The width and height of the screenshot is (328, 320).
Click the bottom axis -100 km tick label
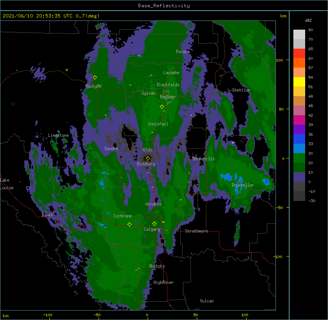tap(48, 315)
